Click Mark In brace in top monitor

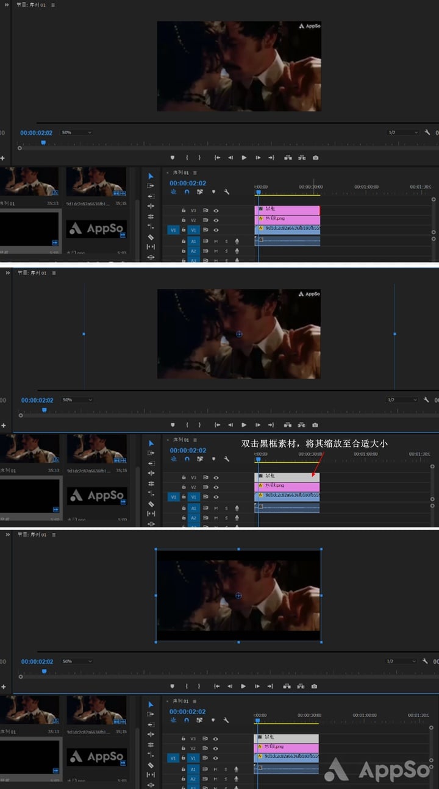187,157
